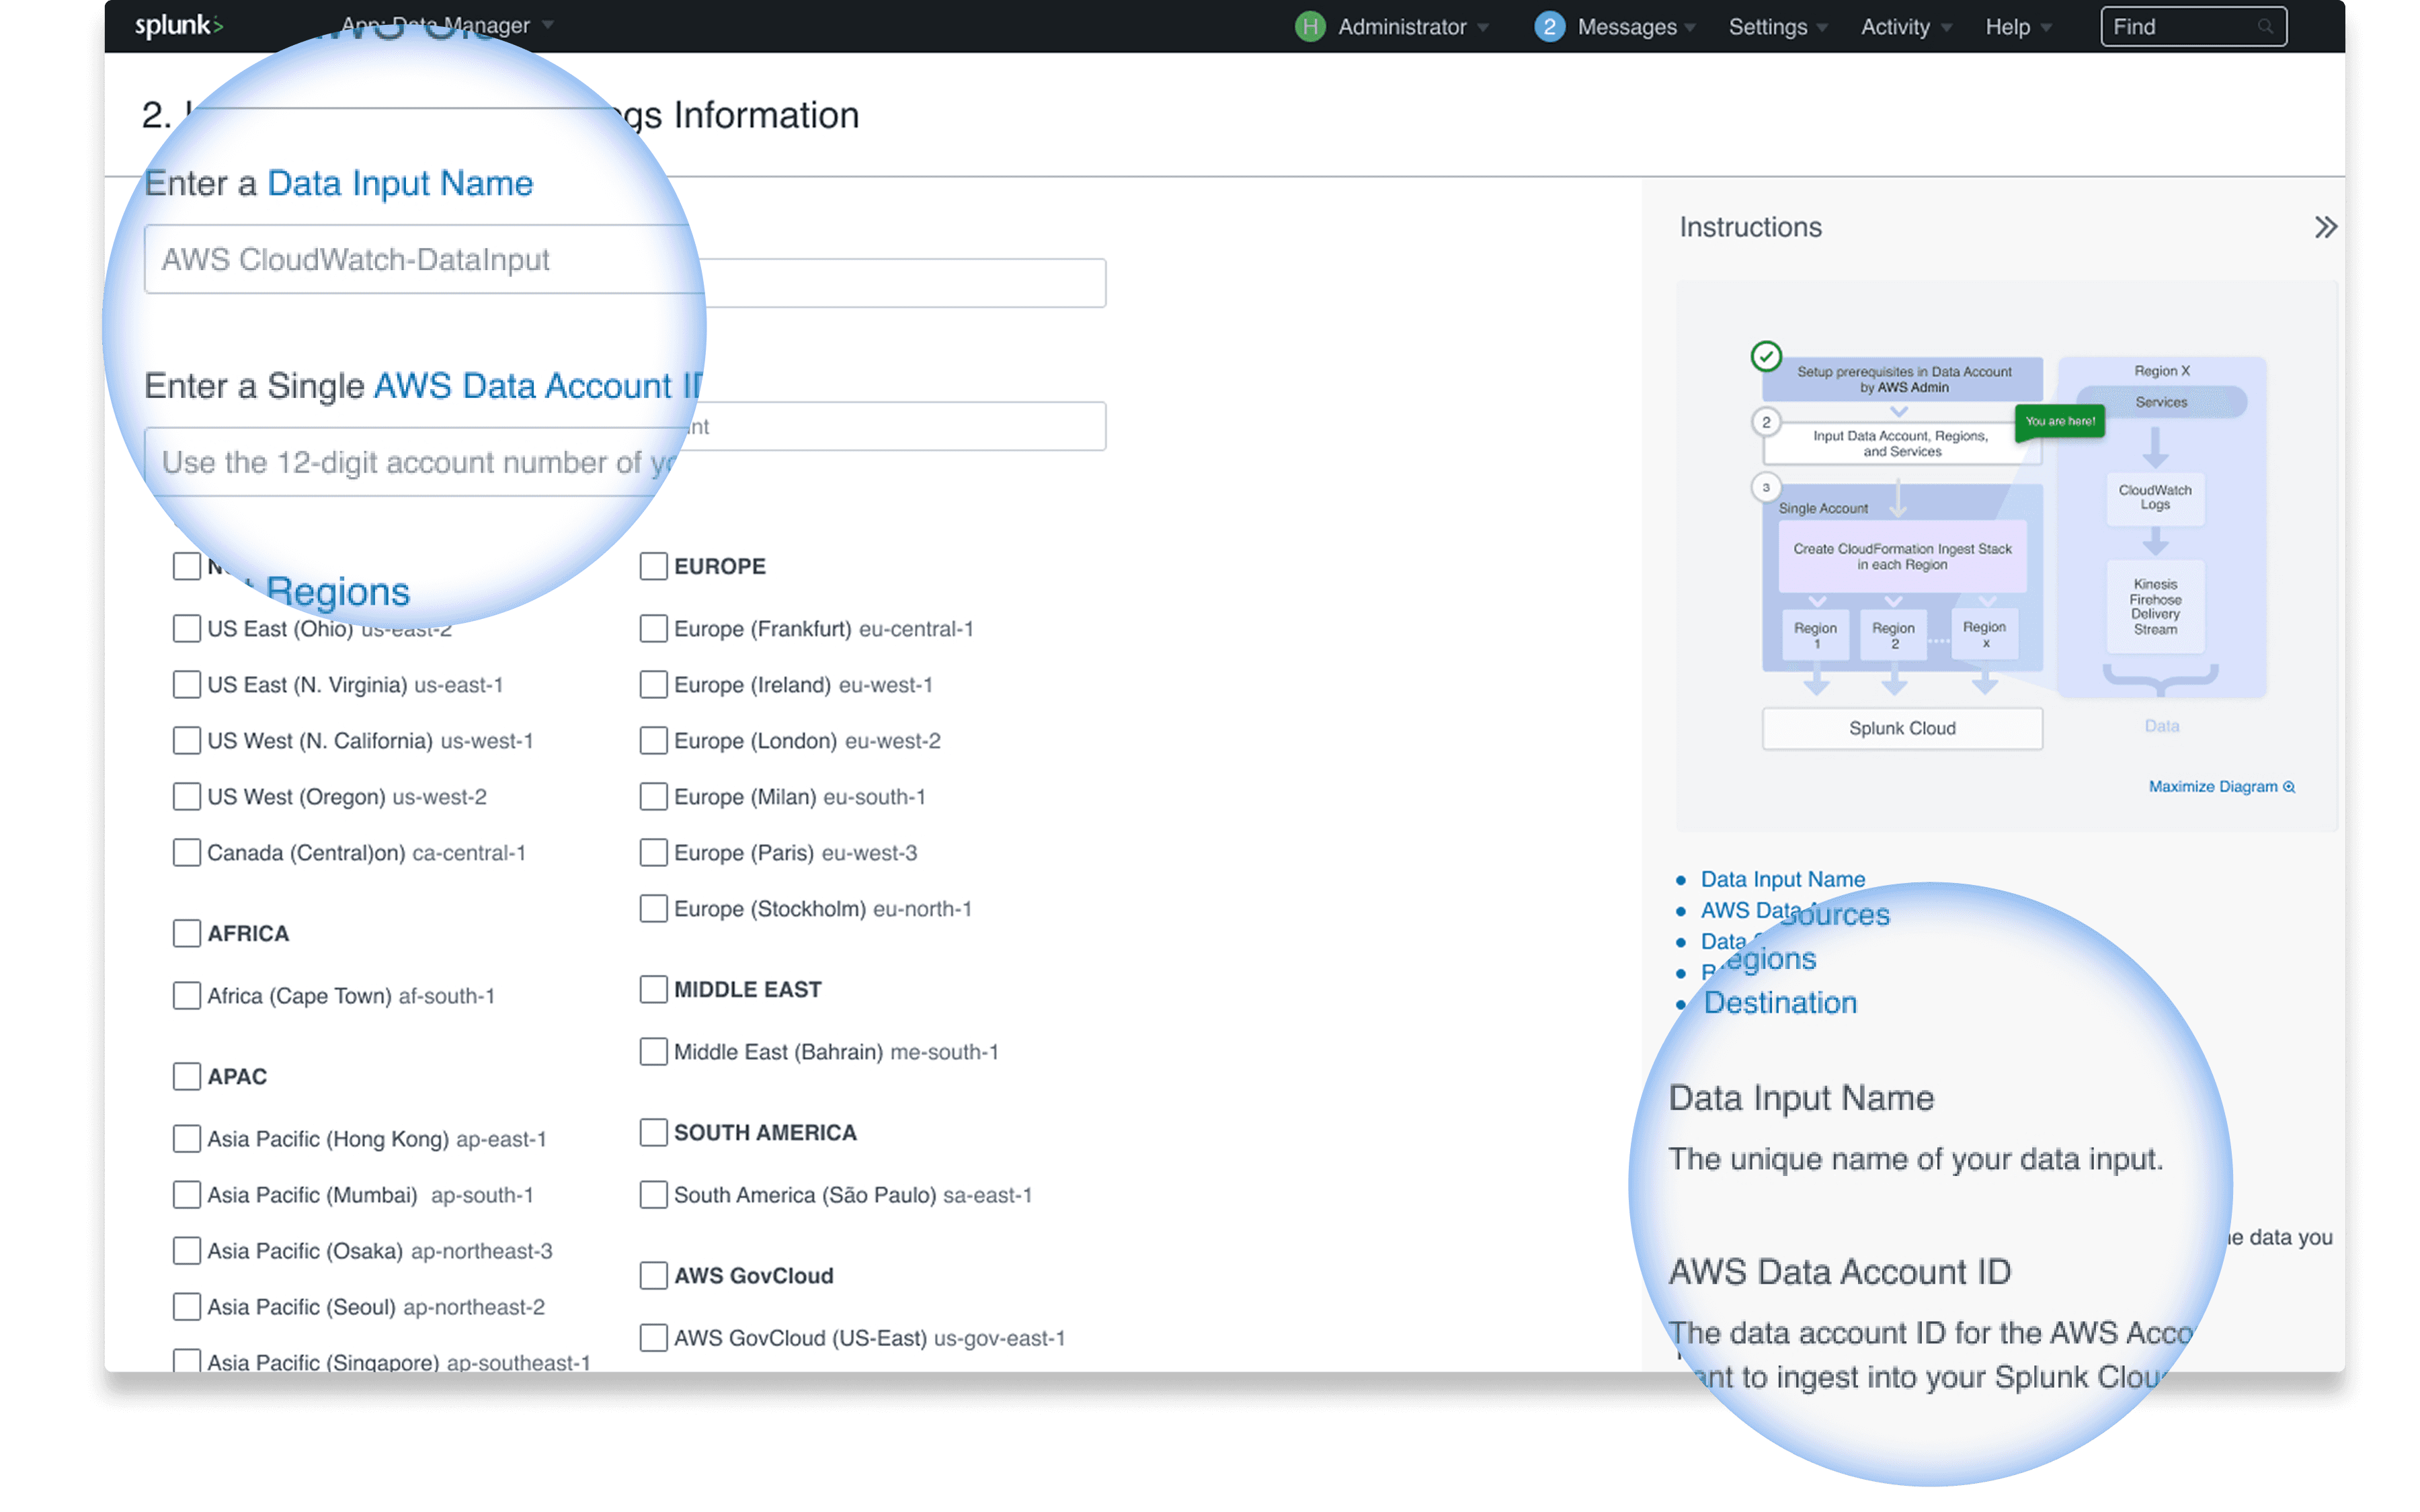Enable US East (N. Virginia) us-east-1
Viewport: 2420px width, 1512px height.
(x=187, y=685)
